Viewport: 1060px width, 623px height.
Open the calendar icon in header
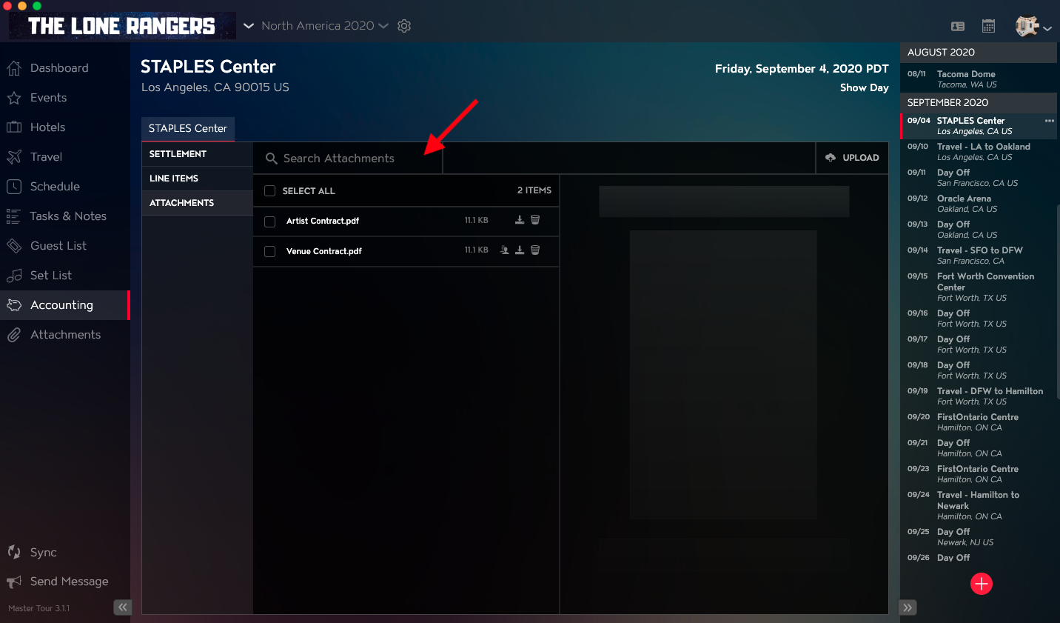click(x=988, y=26)
